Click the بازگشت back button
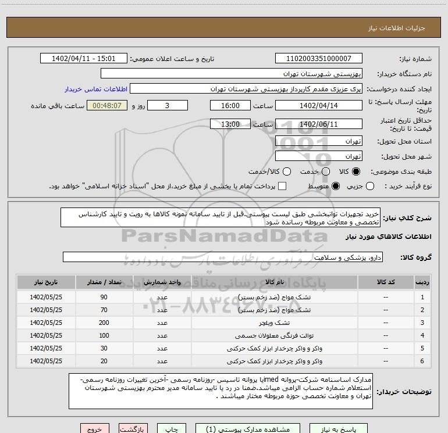This screenshot has height=433, width=448. 133,428
